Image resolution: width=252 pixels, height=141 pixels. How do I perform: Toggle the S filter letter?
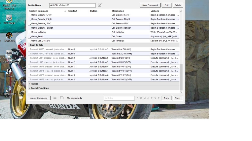137,98
